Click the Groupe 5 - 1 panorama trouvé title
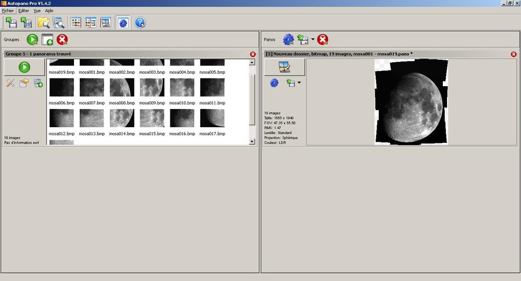521x281 pixels. pos(38,53)
